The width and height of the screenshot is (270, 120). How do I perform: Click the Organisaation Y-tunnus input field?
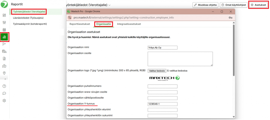[162, 104]
